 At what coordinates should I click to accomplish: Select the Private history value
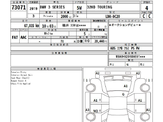(48, 16)
